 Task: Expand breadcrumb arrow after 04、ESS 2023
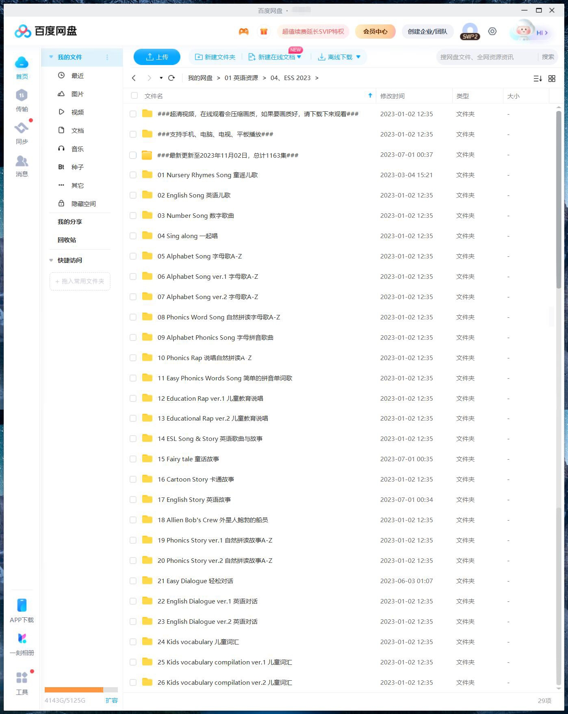(317, 78)
